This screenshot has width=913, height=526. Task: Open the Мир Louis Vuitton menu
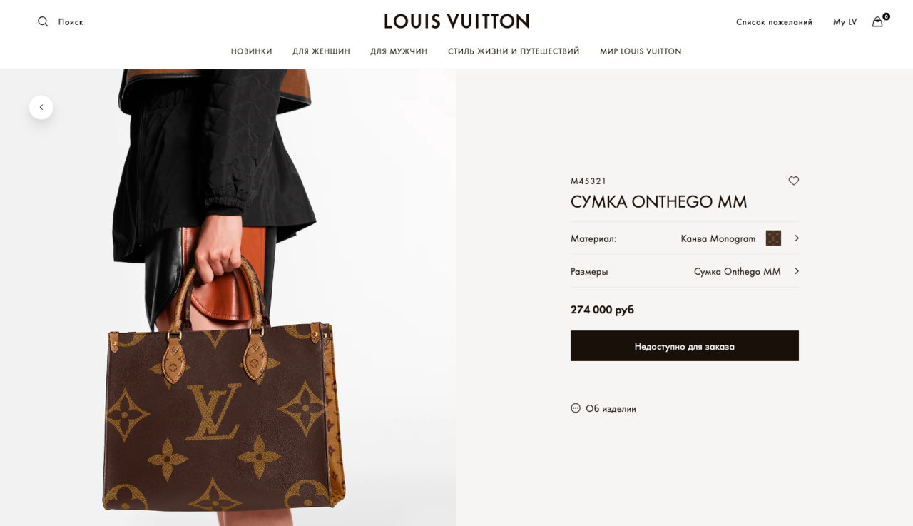[x=641, y=51]
